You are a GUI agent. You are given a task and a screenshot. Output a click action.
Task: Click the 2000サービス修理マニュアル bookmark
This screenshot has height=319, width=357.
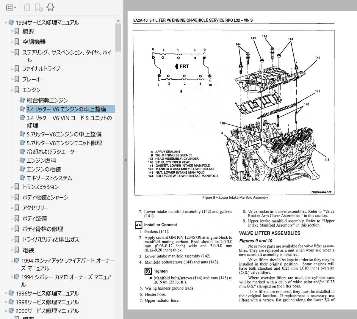47,311
